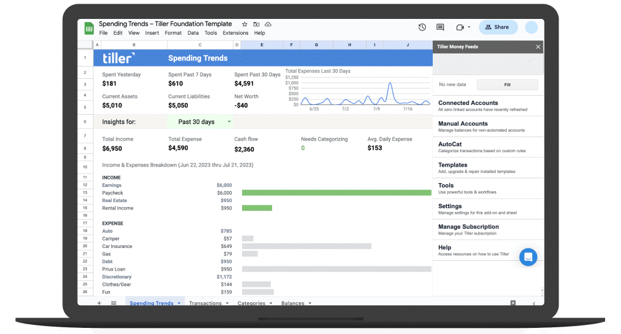Open Balances tab dropdown arrow

coord(310,303)
